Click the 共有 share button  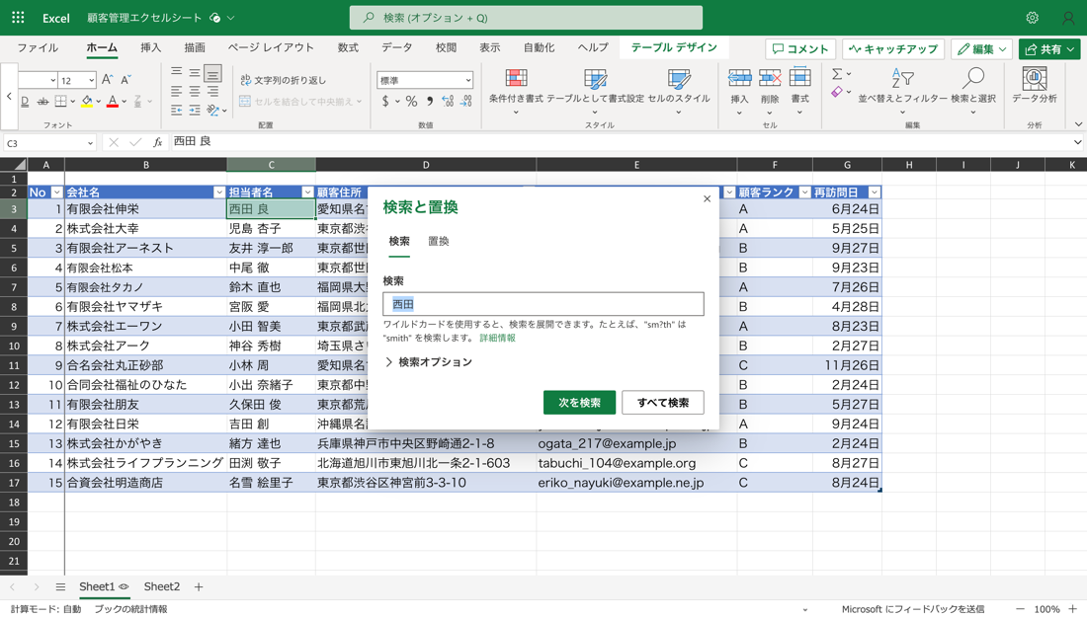pos(1049,49)
